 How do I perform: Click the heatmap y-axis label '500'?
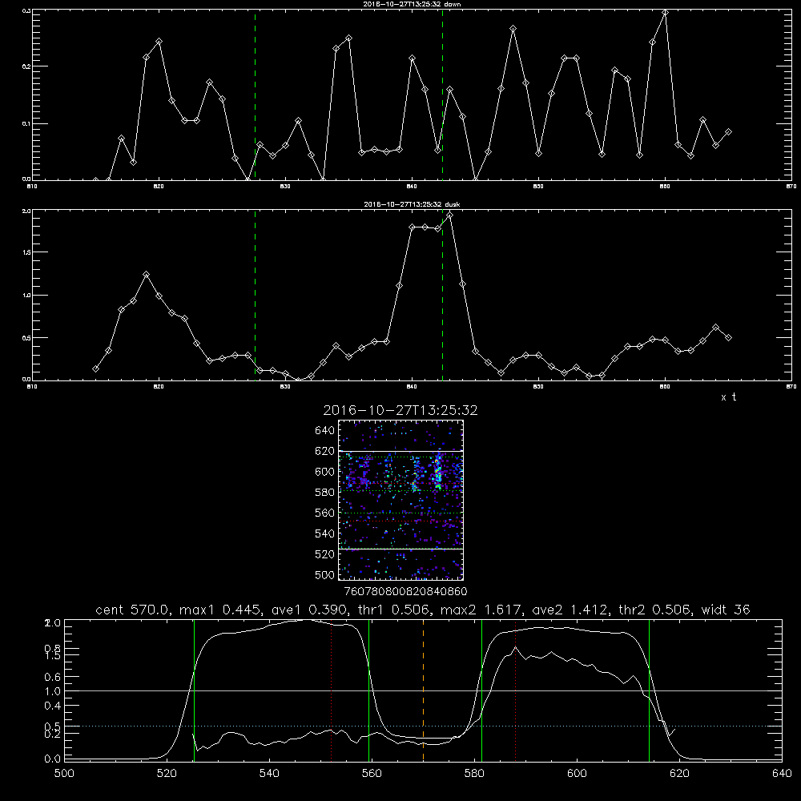[x=325, y=574]
